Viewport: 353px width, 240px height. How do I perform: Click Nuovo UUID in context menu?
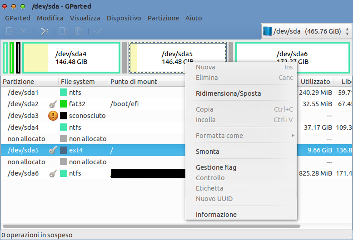241,199
